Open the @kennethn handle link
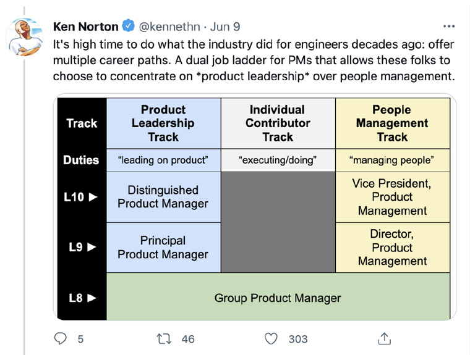Screen dimensions: 470x355 point(169,27)
